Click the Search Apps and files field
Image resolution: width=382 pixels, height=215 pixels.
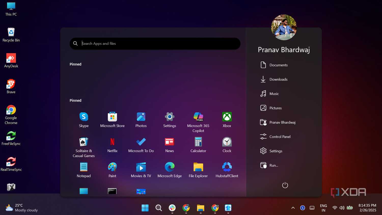tap(155, 44)
